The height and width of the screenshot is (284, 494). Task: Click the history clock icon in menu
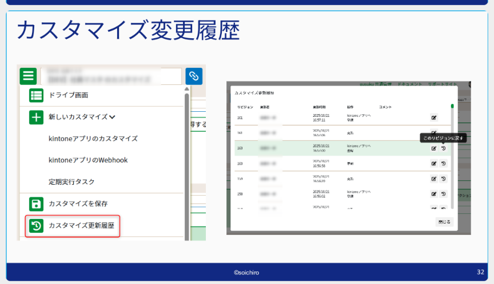(x=36, y=226)
